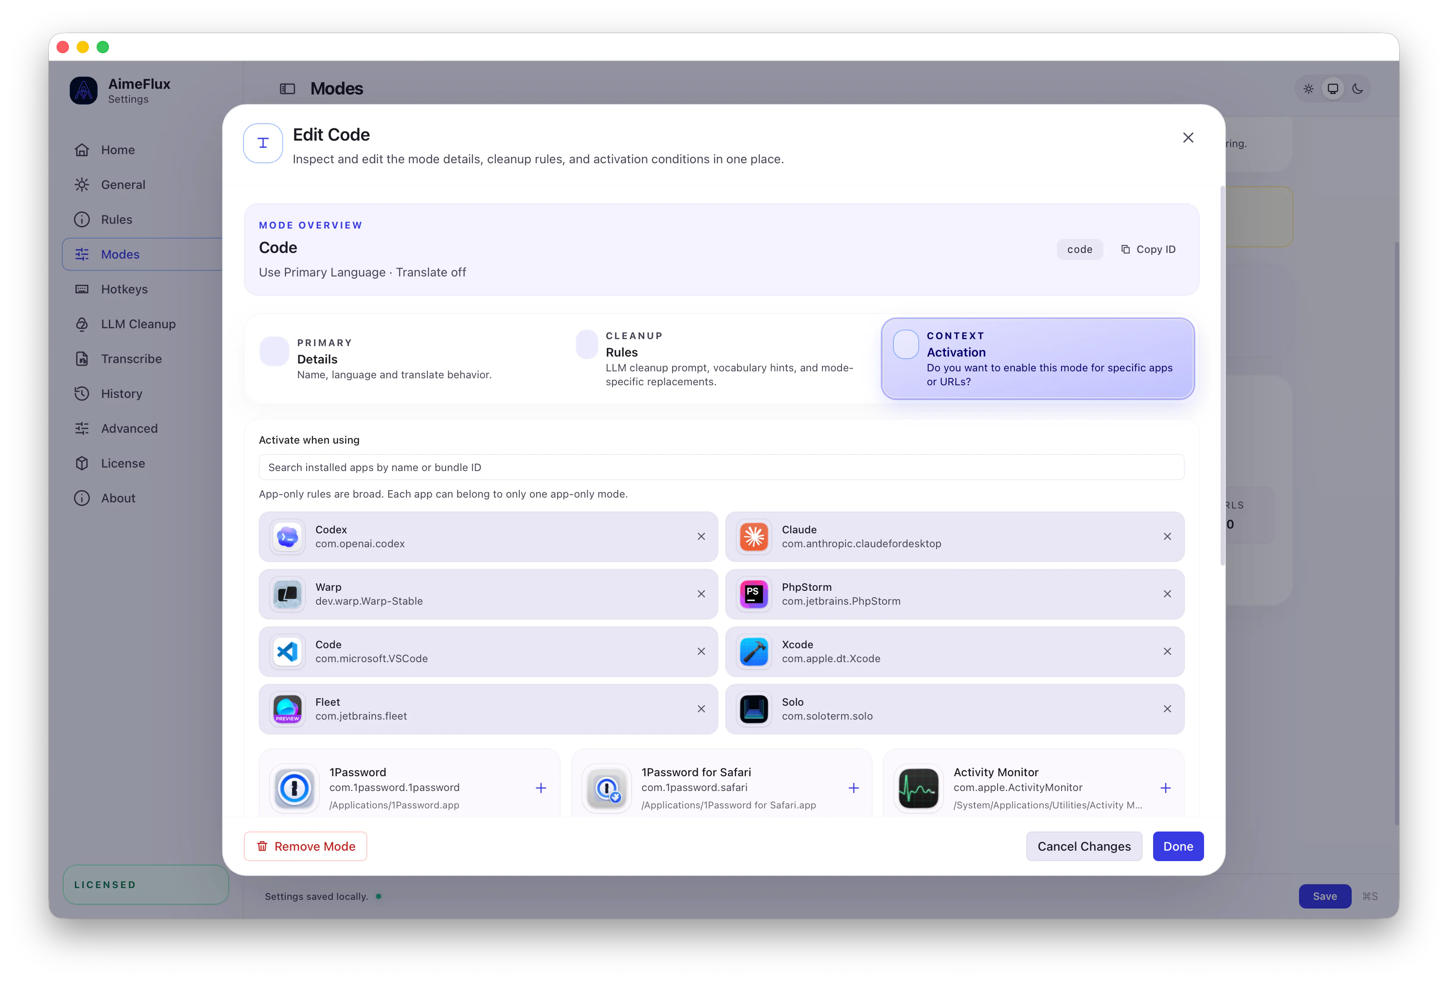Viewport: 1448px width, 983px height.
Task: Click Cancel Changes
Action: tap(1083, 847)
